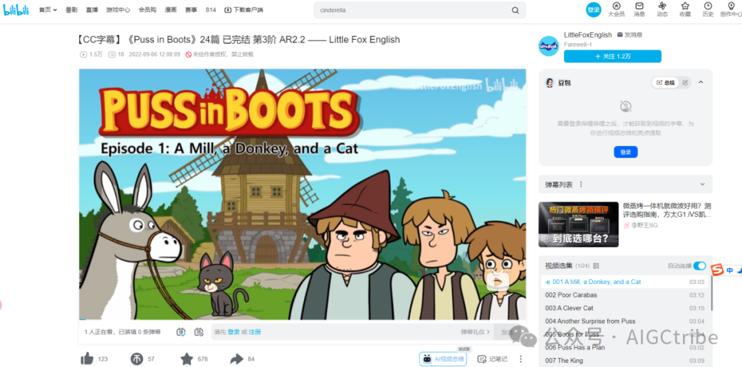Like the video with thumbs-up icon
Viewport: 742px width, 367px height.
click(x=87, y=359)
